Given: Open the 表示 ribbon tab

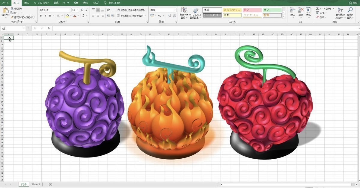Looking at the screenshot, I should click(x=85, y=3).
